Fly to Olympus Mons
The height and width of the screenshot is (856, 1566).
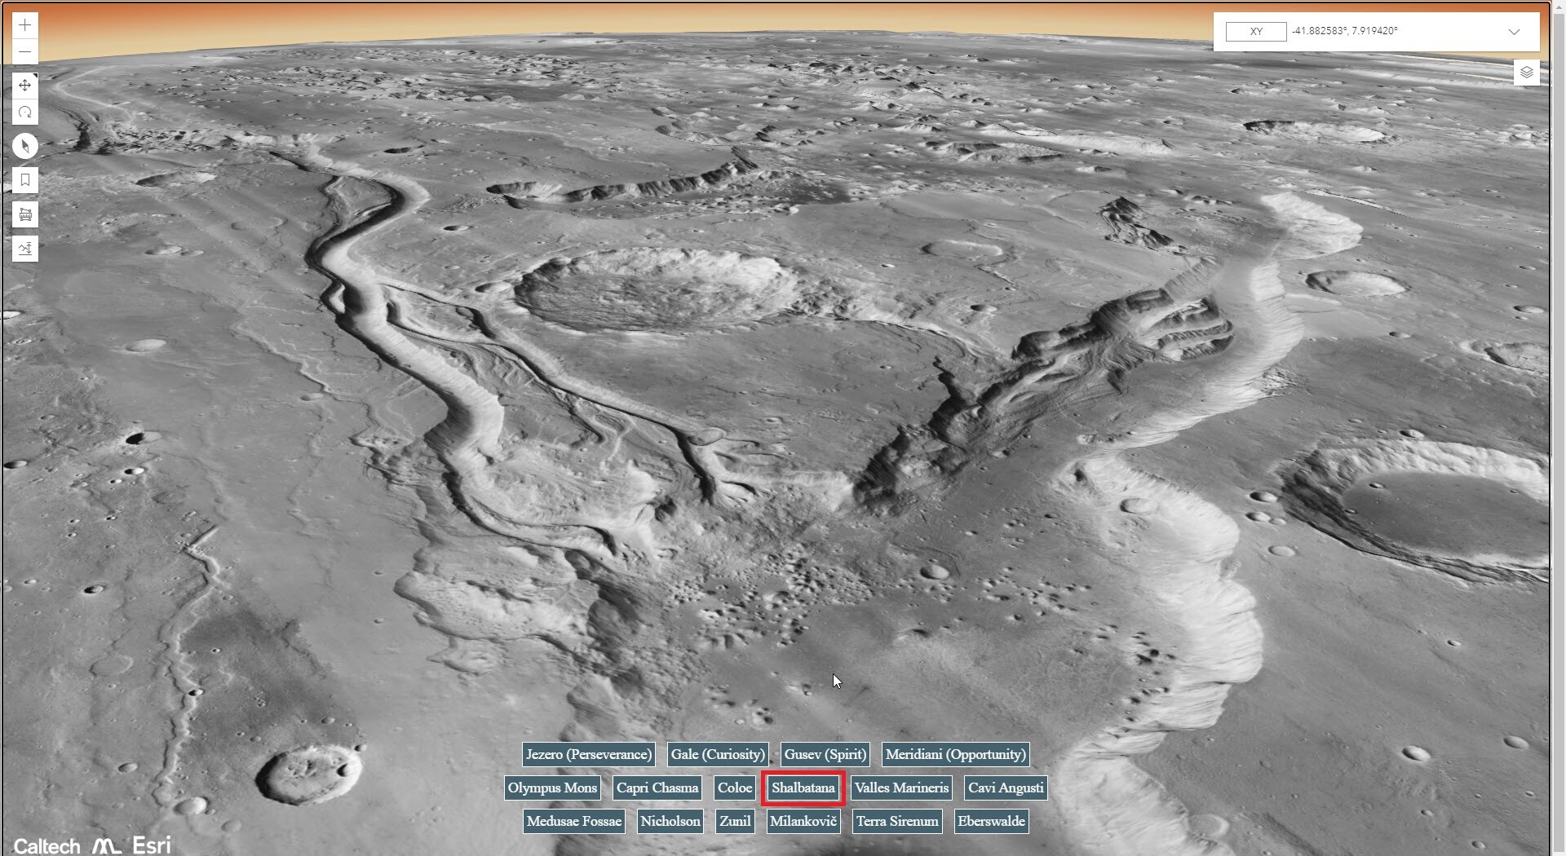point(552,788)
